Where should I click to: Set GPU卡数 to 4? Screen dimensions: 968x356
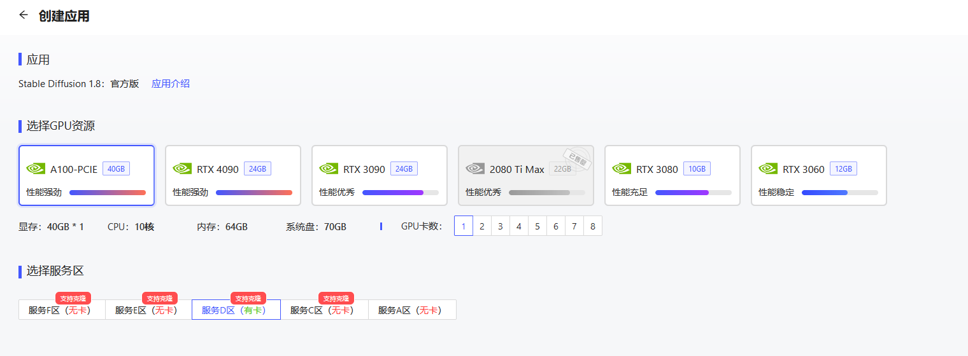[519, 226]
